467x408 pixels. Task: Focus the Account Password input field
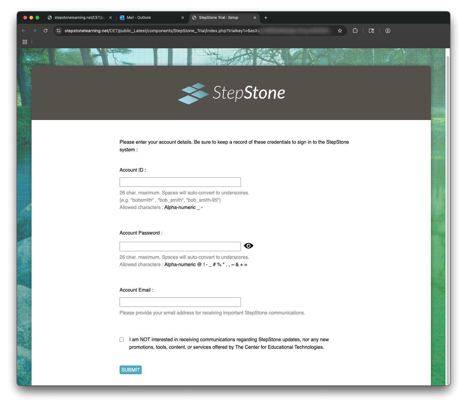[x=180, y=247]
